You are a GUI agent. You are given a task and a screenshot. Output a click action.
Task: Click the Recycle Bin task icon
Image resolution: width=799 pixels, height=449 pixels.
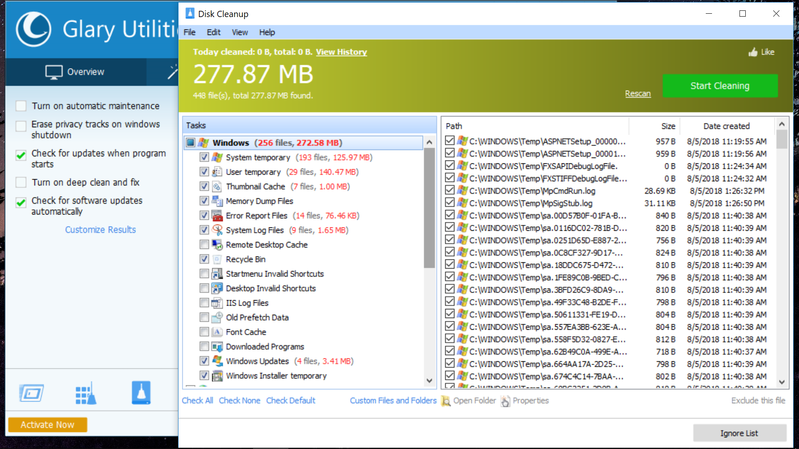tap(217, 259)
